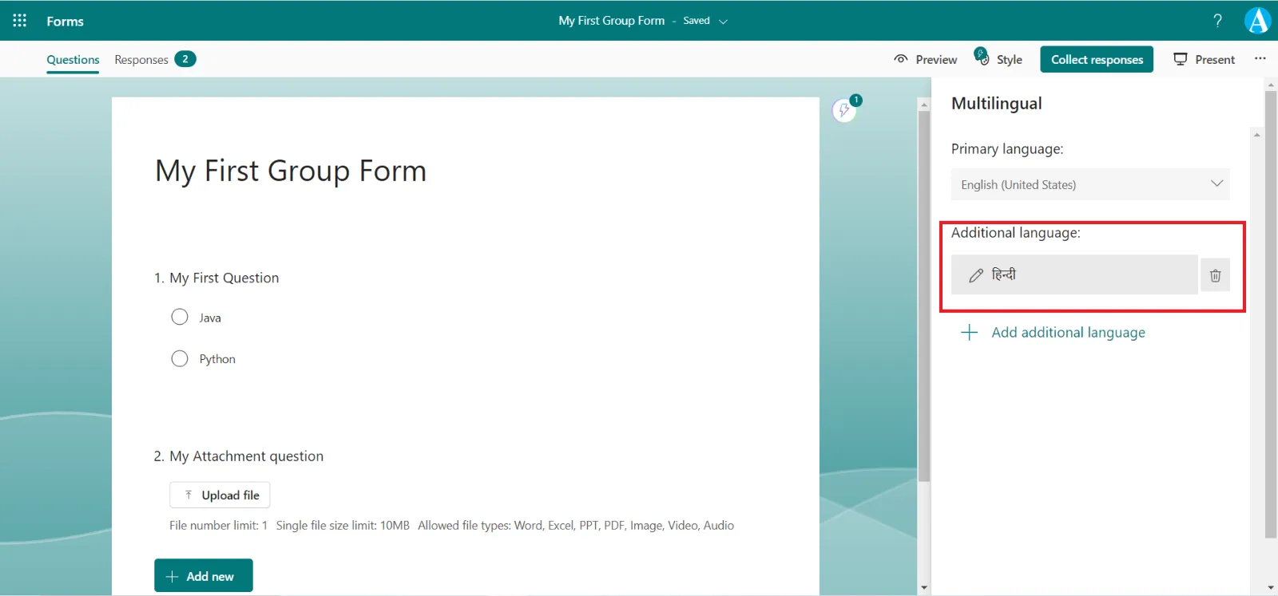The width and height of the screenshot is (1278, 596).
Task: Click the Responses count badge 2
Action: pos(185,59)
